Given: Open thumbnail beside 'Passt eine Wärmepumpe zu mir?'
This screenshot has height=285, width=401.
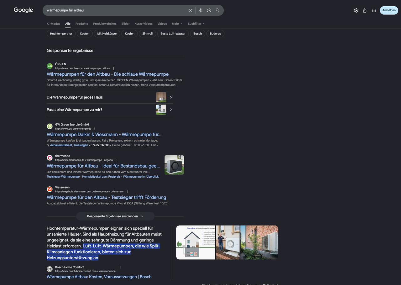Looking at the screenshot, I should point(161,110).
